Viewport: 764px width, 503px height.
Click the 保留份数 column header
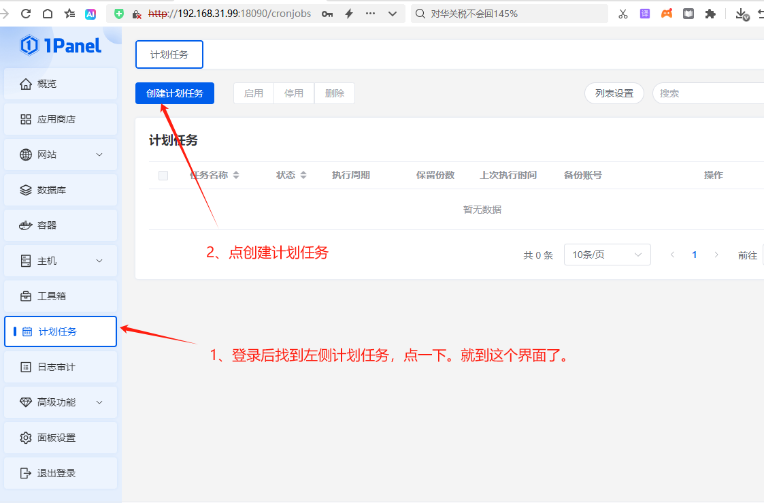(435, 175)
